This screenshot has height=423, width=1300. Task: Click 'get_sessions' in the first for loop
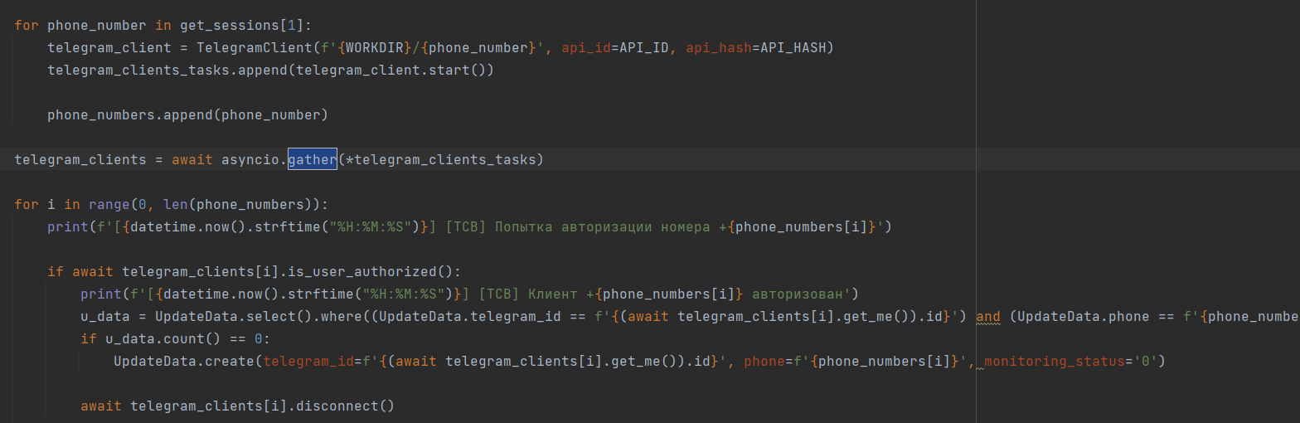click(x=230, y=25)
